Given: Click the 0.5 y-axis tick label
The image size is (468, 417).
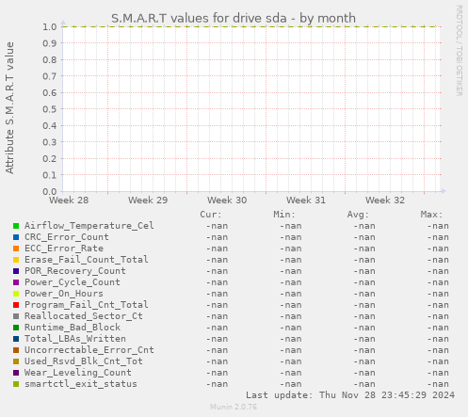Looking at the screenshot, I should click(50, 109).
